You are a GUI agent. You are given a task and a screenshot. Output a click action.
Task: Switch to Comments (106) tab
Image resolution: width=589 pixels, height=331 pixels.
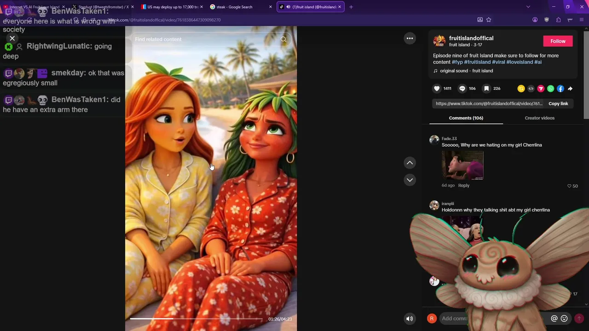(x=466, y=118)
